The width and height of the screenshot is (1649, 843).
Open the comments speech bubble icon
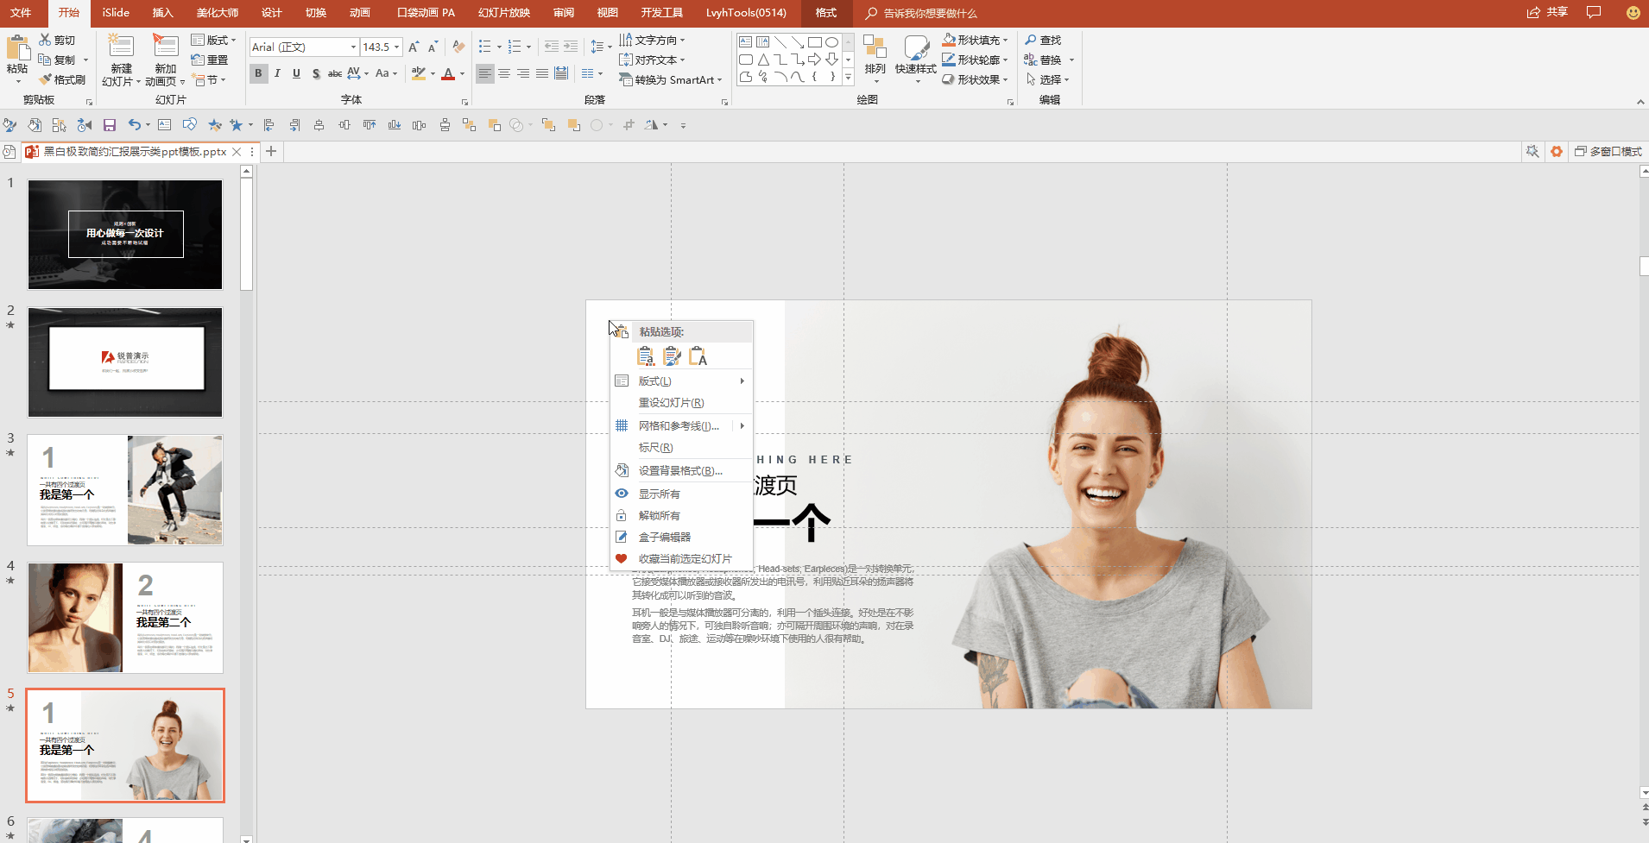coord(1594,13)
